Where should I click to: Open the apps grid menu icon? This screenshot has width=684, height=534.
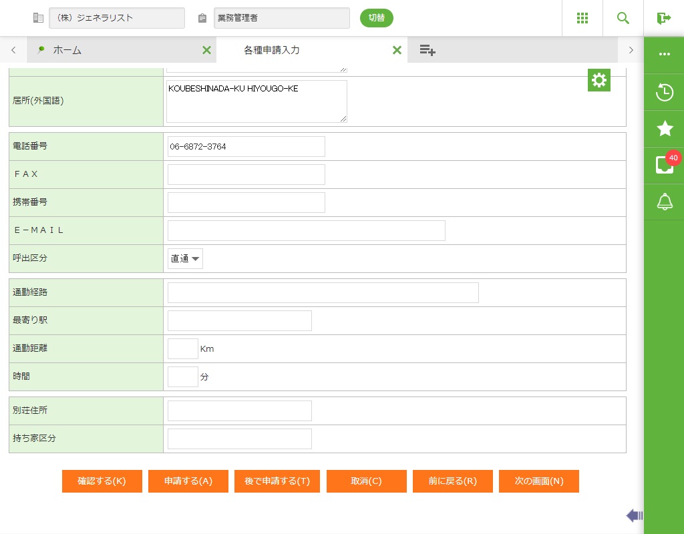click(582, 18)
